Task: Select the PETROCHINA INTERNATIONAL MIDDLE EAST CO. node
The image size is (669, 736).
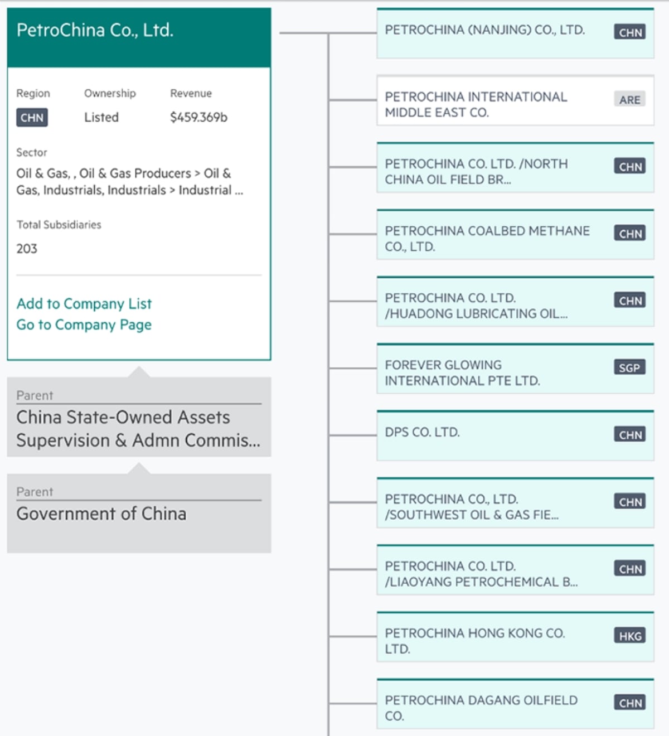Action: pos(515,100)
